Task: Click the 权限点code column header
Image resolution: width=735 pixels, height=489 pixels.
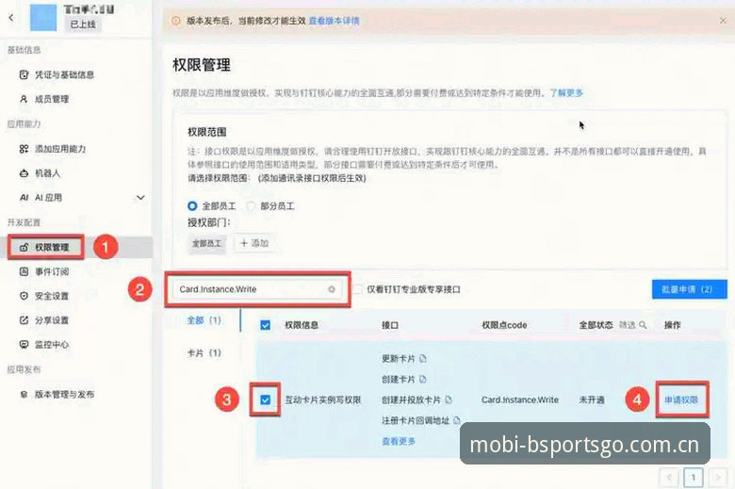Action: click(504, 325)
